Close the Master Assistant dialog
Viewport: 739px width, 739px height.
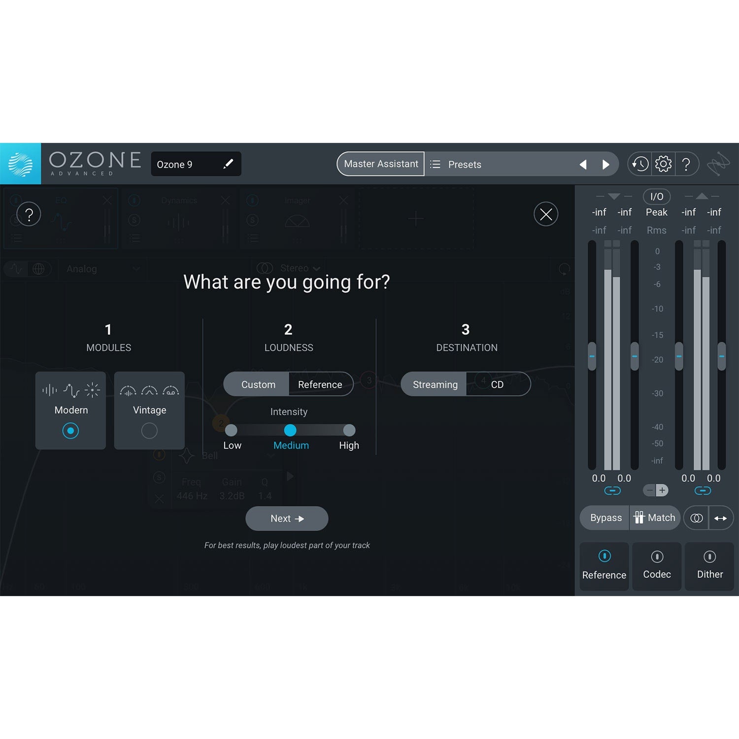(546, 214)
